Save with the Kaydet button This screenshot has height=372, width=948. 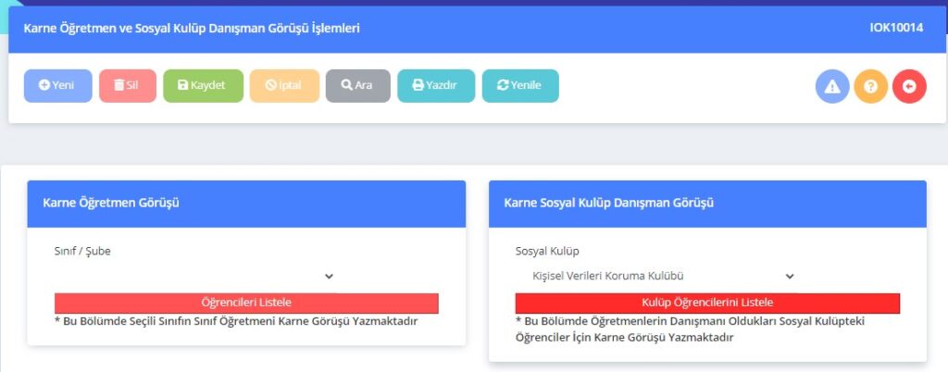pyautogui.click(x=203, y=85)
